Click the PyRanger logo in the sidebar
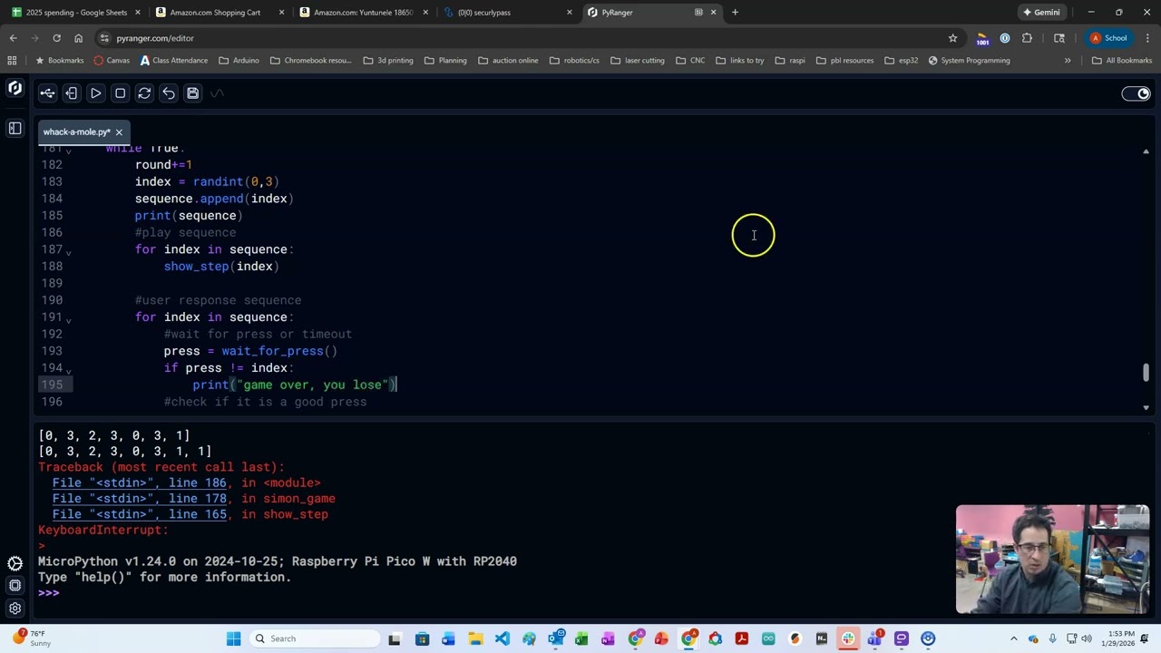This screenshot has height=653, width=1161. coord(15,89)
